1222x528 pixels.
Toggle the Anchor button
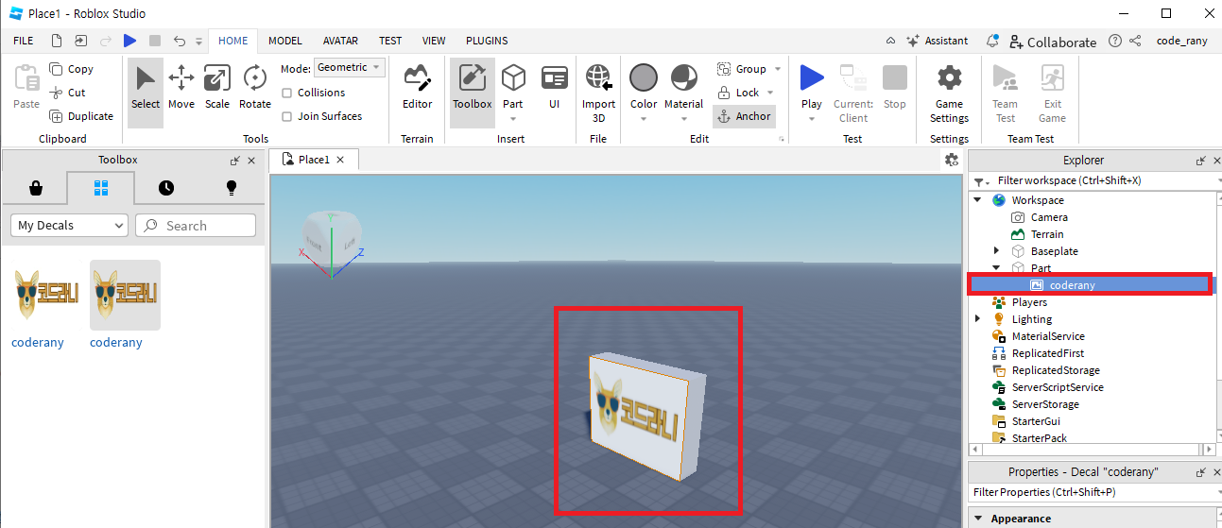pyautogui.click(x=744, y=116)
